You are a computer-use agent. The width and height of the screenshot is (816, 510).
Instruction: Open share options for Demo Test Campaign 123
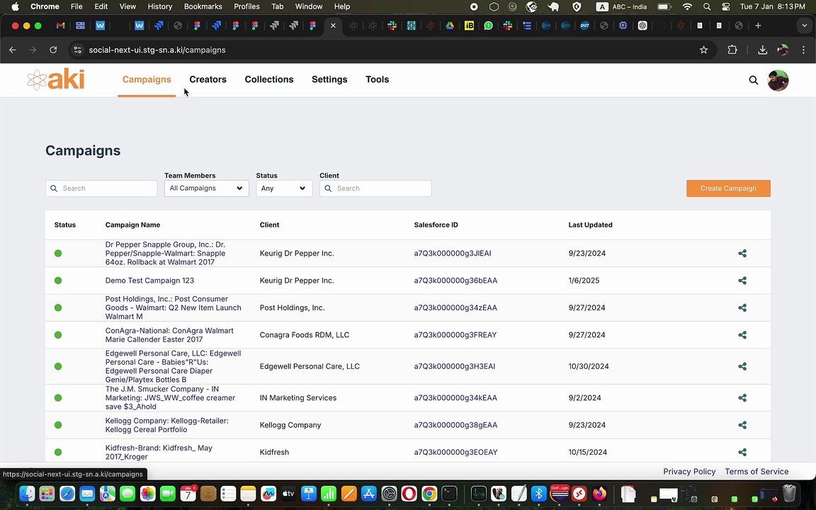click(742, 280)
